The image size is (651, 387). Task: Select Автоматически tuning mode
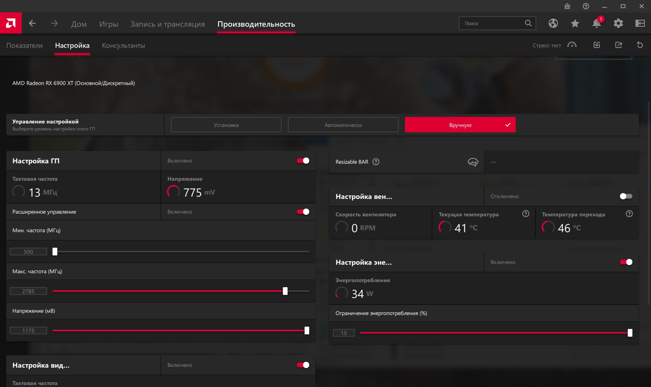click(343, 125)
